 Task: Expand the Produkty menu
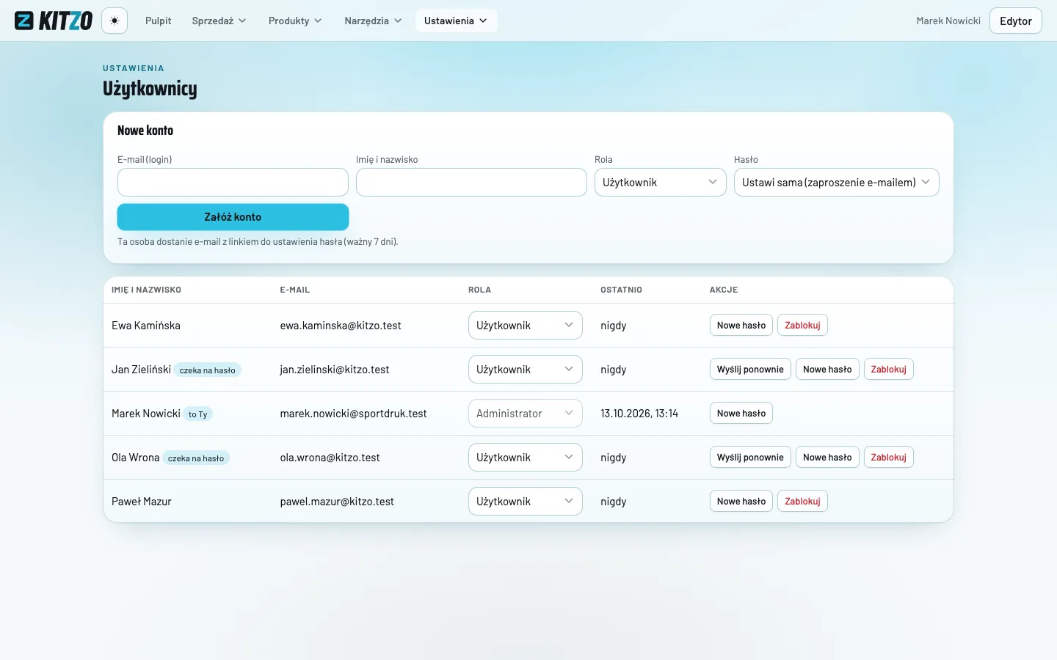(x=295, y=21)
